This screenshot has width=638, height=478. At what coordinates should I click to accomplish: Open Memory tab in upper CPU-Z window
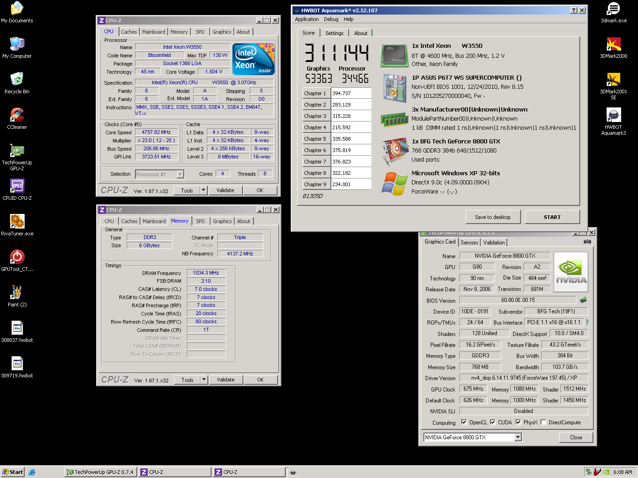coord(179,32)
